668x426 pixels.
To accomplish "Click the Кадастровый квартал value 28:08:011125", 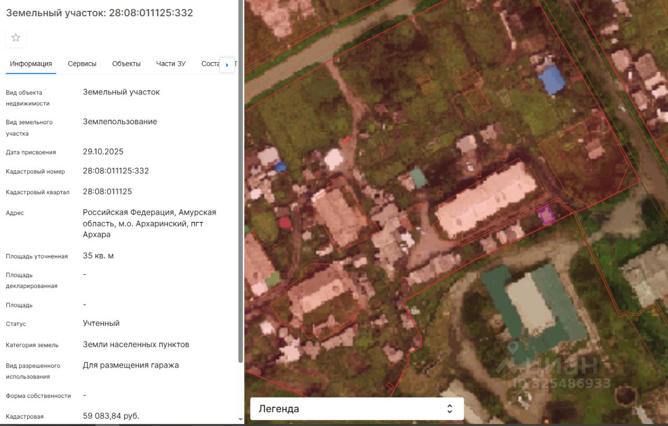I will coord(108,192).
